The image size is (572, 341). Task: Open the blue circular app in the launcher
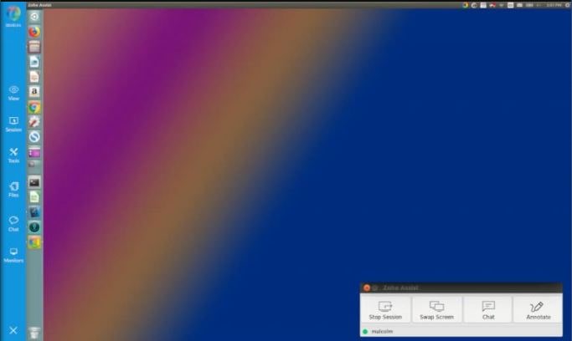point(34,137)
